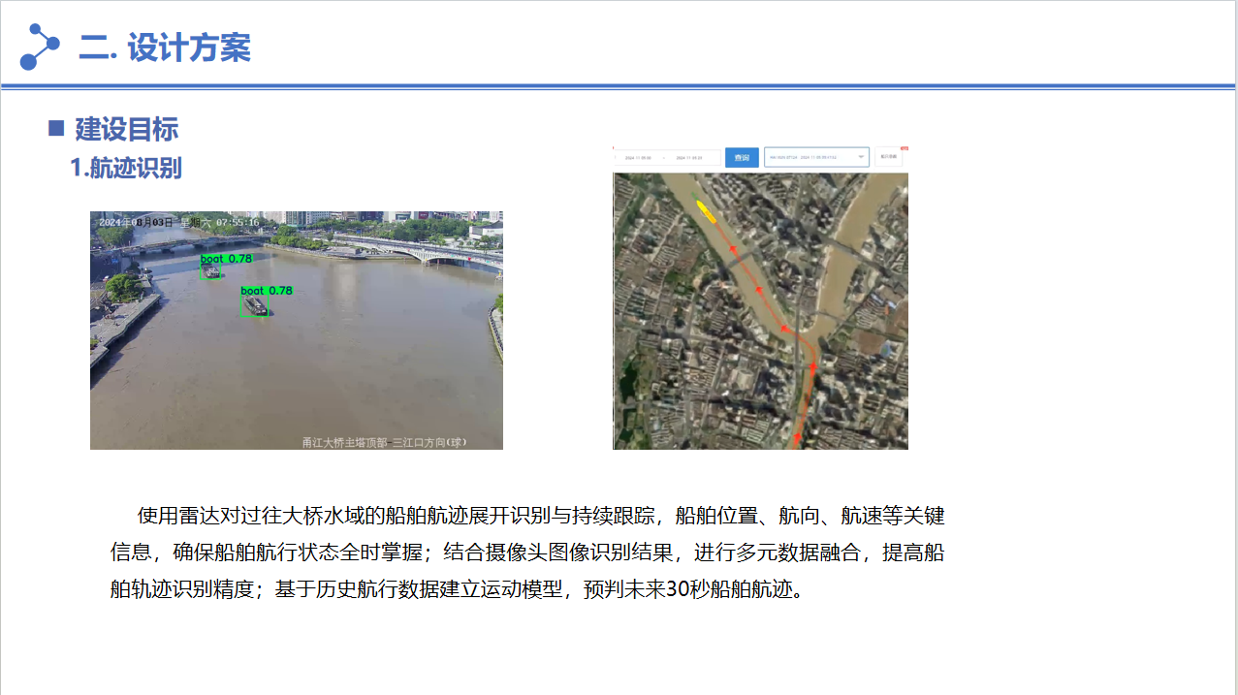Click the blue square bullet before 建设目标
This screenshot has height=695, width=1238.
pyautogui.click(x=56, y=128)
